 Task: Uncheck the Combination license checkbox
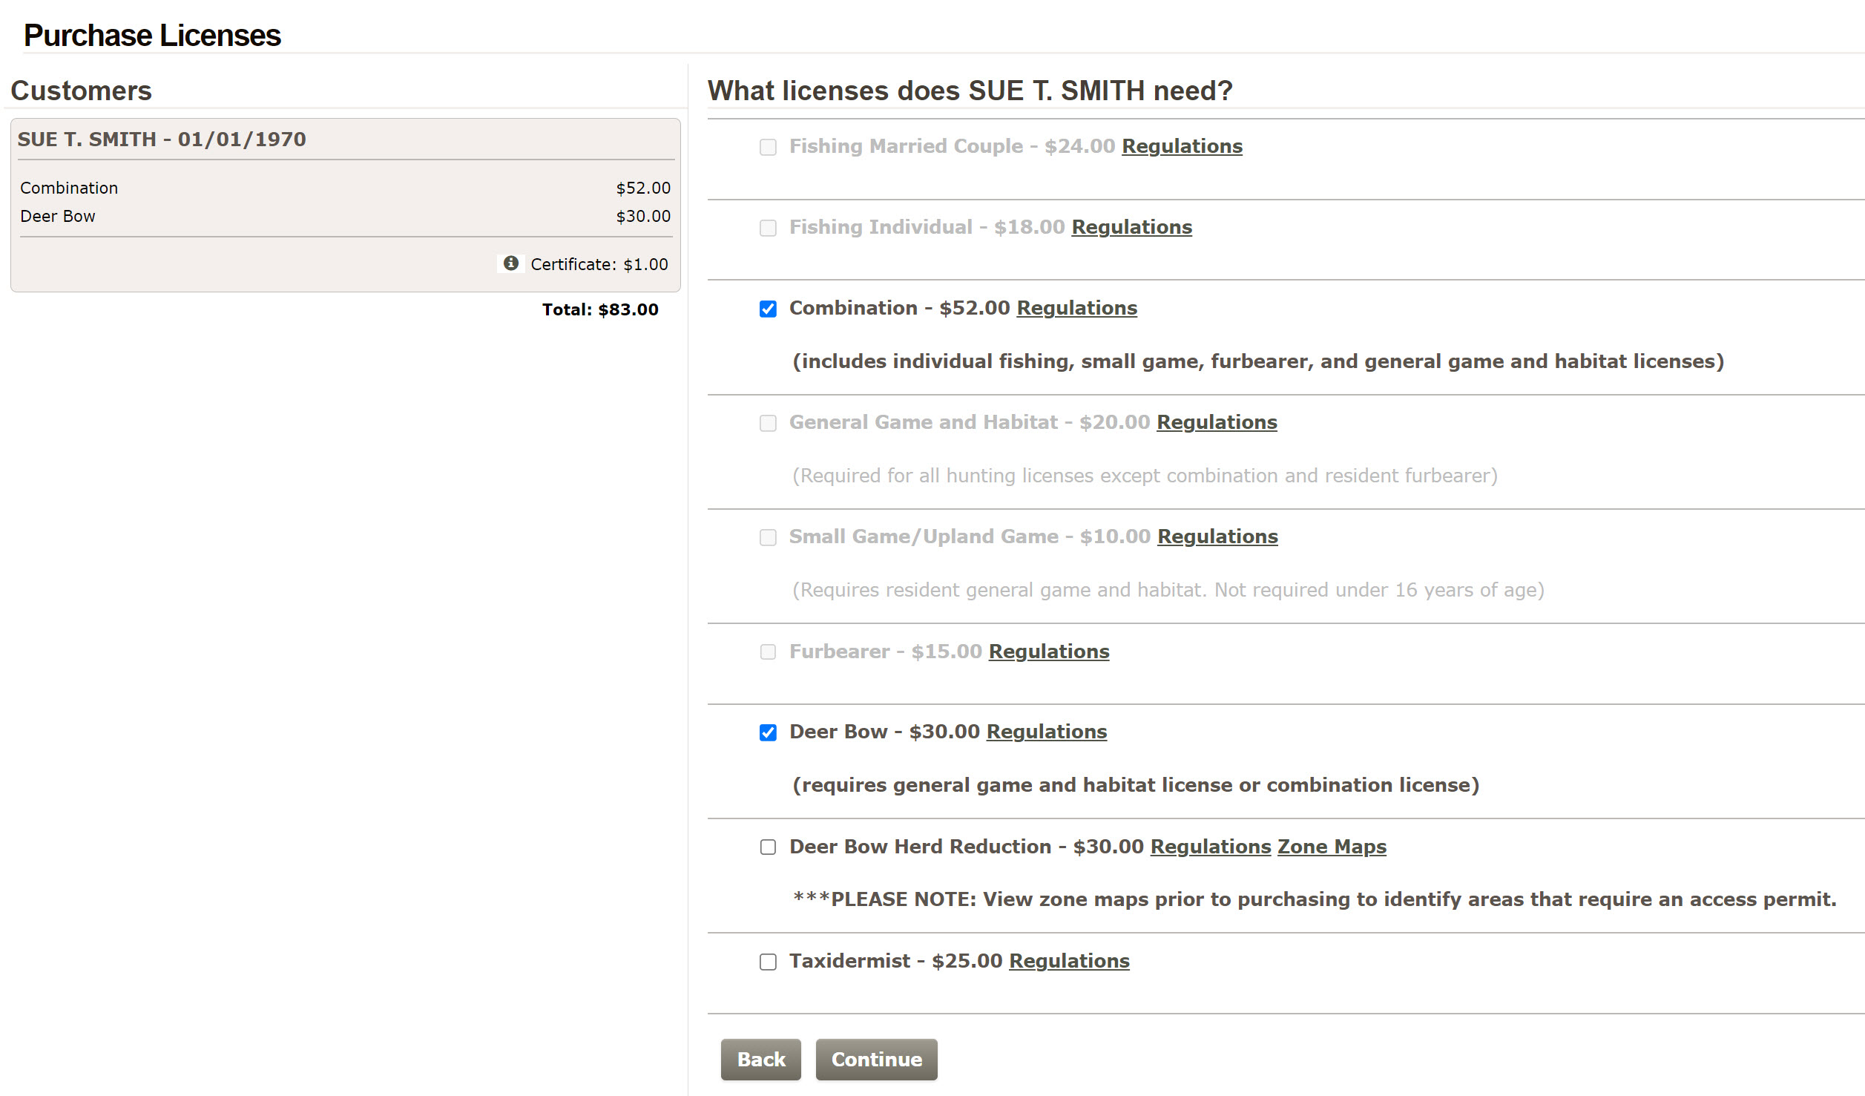[768, 309]
